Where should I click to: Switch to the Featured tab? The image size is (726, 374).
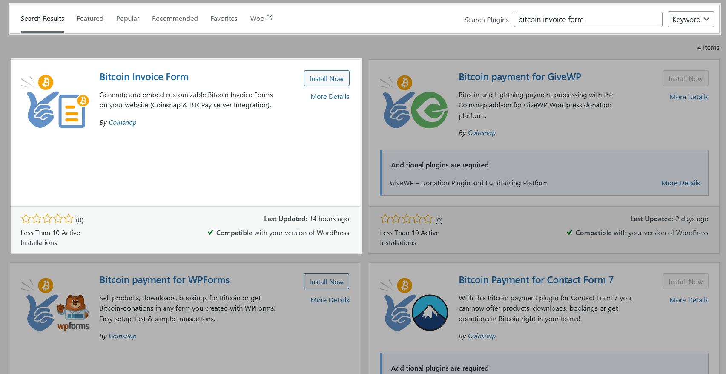[x=90, y=19]
